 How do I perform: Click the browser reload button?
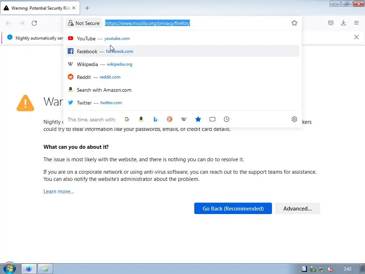point(34,23)
